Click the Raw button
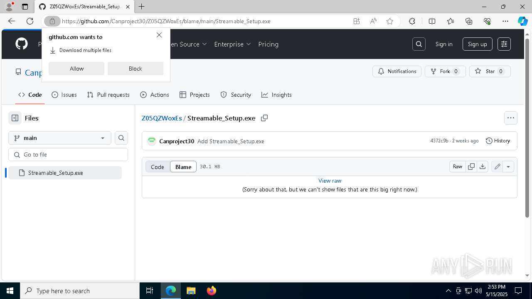 (458, 167)
